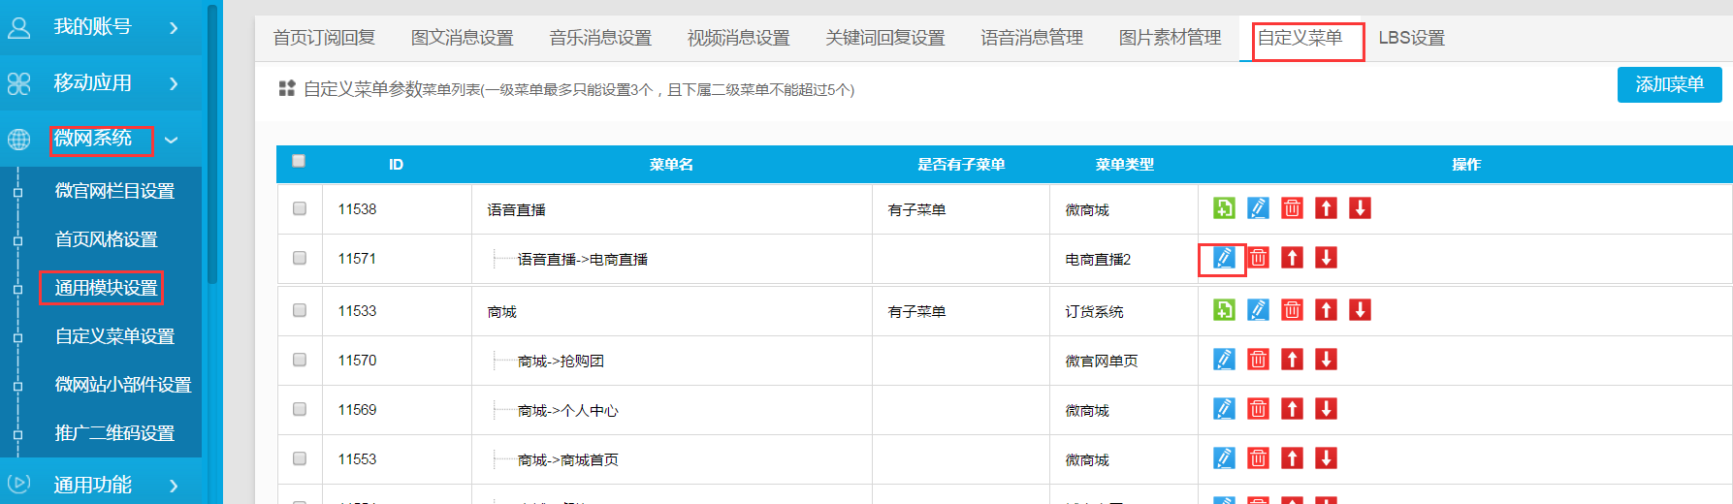Move row 11533 down

pyautogui.click(x=1360, y=310)
